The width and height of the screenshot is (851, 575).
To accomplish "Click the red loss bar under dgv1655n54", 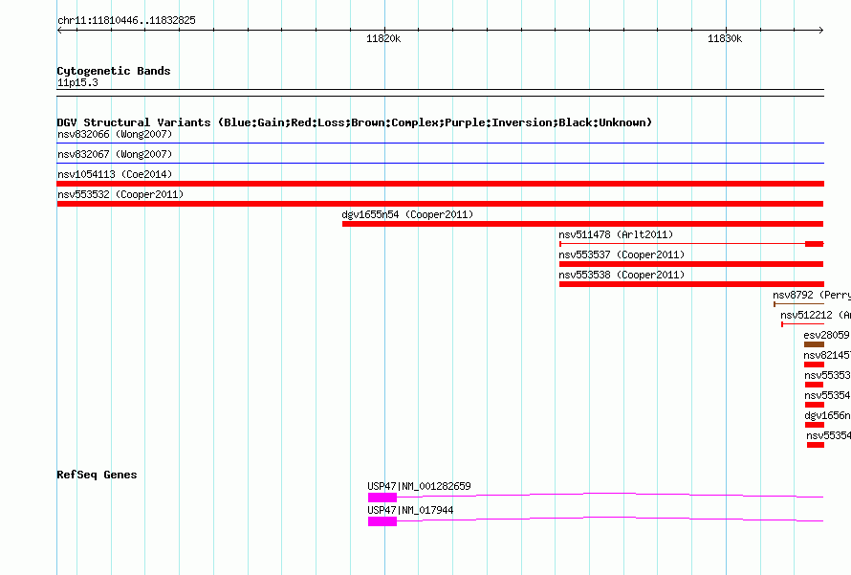I will tap(583, 224).
